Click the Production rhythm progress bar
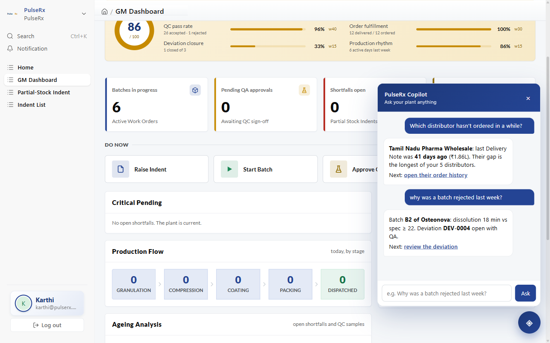 (x=454, y=46)
